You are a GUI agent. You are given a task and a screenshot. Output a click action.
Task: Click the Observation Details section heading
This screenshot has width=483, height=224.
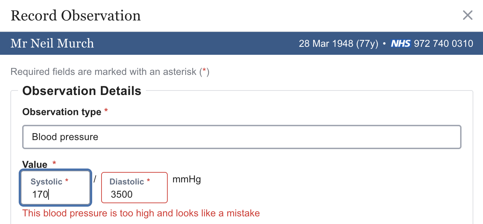coord(82,91)
